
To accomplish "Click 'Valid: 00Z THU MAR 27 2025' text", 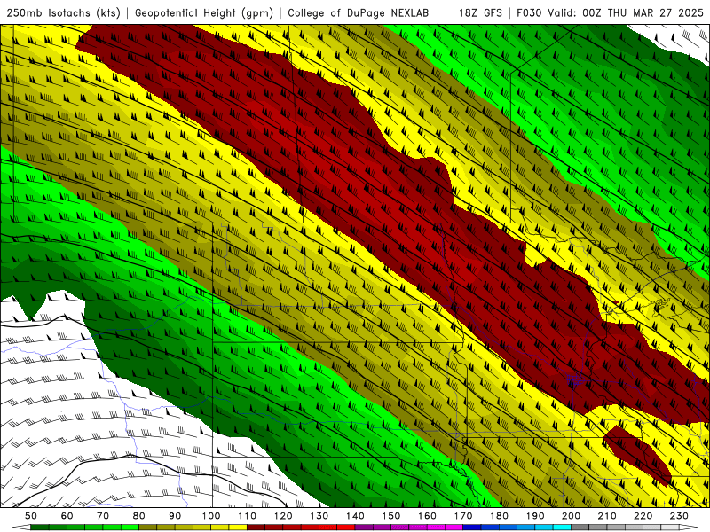I will (x=626, y=13).
